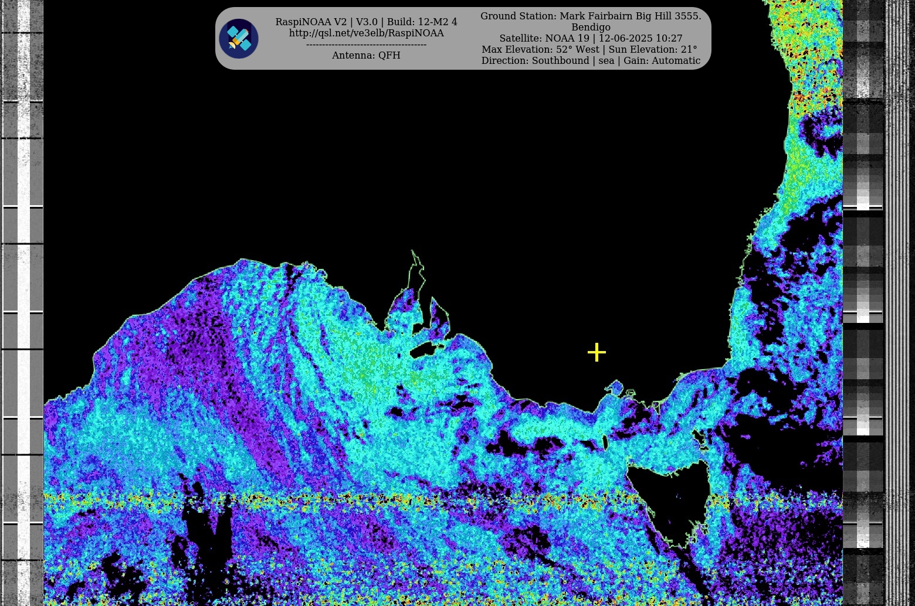Select the Antenna: QFH label
915x606 pixels.
point(366,56)
